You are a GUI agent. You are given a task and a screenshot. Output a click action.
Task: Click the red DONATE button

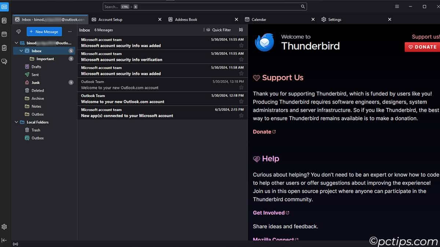pos(422,47)
